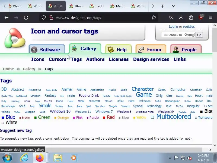Open the downloads arrow icon
The image size is (217, 163).
coord(181,18)
